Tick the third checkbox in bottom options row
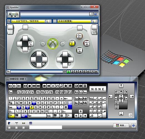145x139 pixels. [x=24, y=128]
